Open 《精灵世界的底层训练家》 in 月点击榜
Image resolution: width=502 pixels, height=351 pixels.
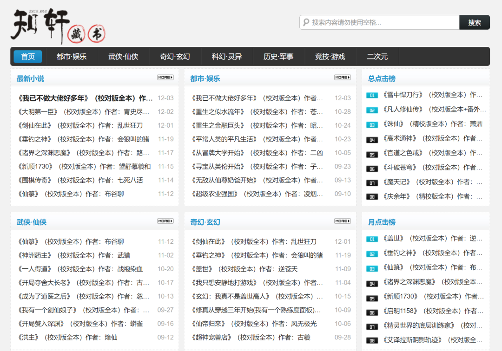click(x=433, y=326)
